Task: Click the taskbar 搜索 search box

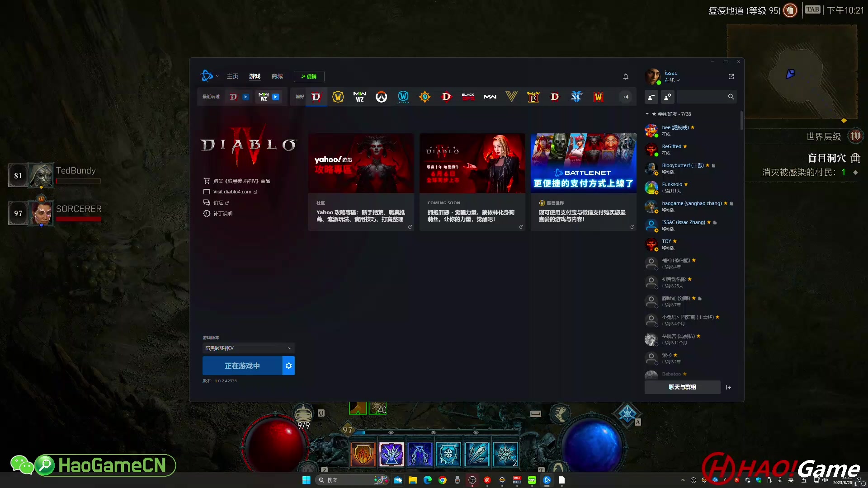Action: click(352, 480)
